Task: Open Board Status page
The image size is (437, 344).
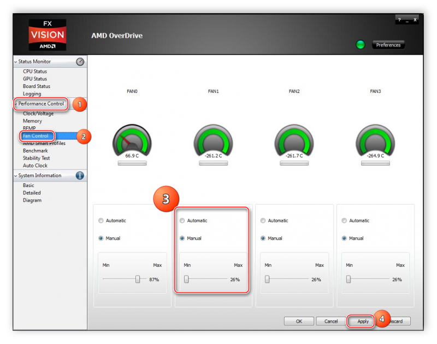Action: click(x=37, y=86)
